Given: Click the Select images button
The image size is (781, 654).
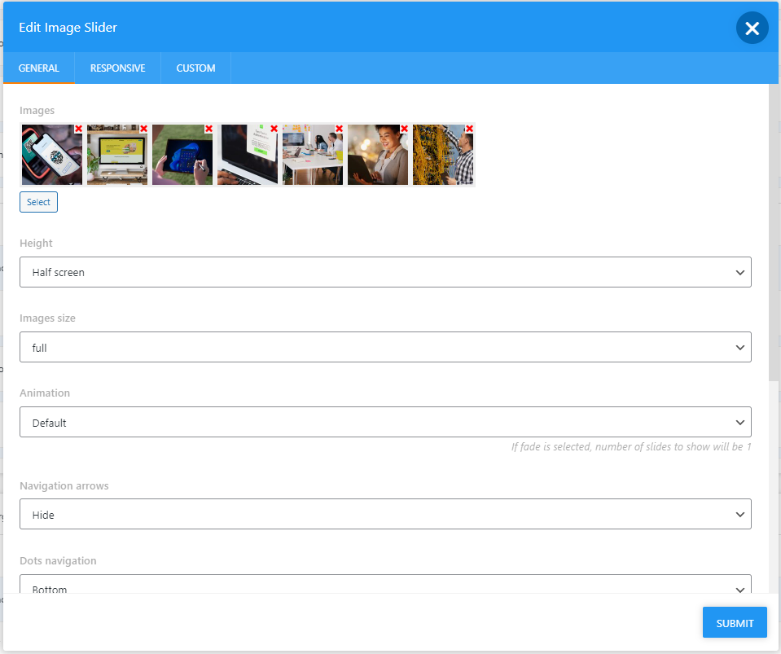Looking at the screenshot, I should pyautogui.click(x=38, y=202).
